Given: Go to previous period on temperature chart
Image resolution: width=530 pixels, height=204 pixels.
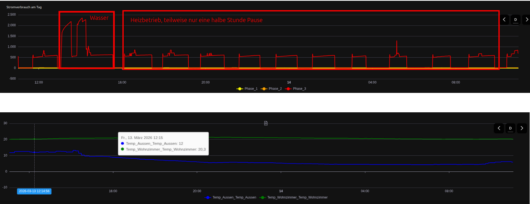Looking at the screenshot, I should coord(499,128).
